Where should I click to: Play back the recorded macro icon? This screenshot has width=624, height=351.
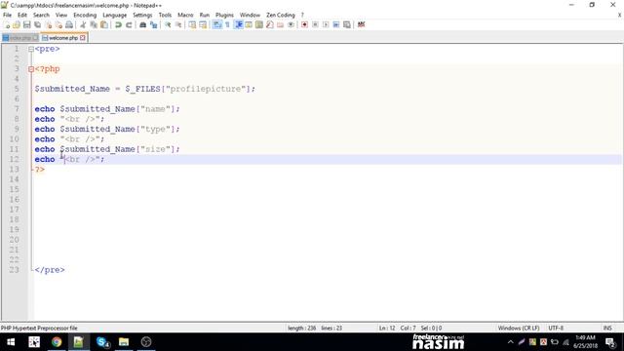[x=326, y=24]
